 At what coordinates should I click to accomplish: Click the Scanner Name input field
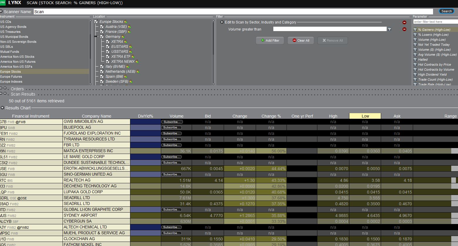click(233, 12)
